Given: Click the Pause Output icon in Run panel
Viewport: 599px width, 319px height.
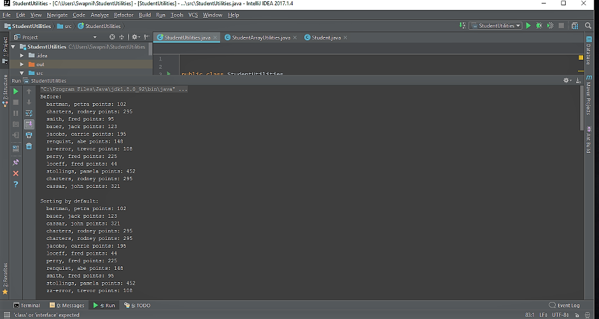Looking at the screenshot, I should [x=16, y=113].
